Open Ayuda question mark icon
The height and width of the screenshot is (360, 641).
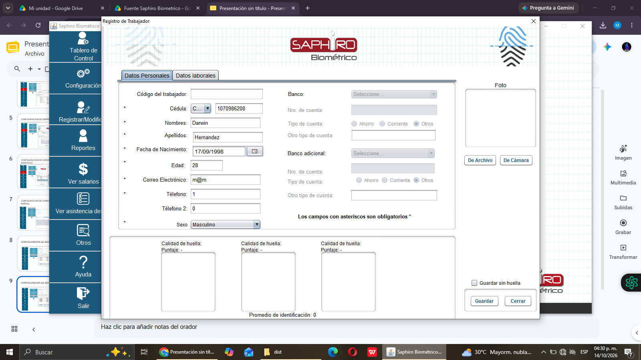[83, 262]
